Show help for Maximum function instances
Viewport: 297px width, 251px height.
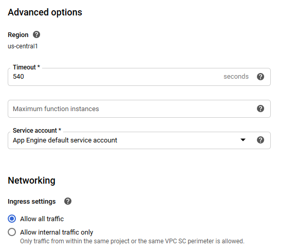click(261, 109)
